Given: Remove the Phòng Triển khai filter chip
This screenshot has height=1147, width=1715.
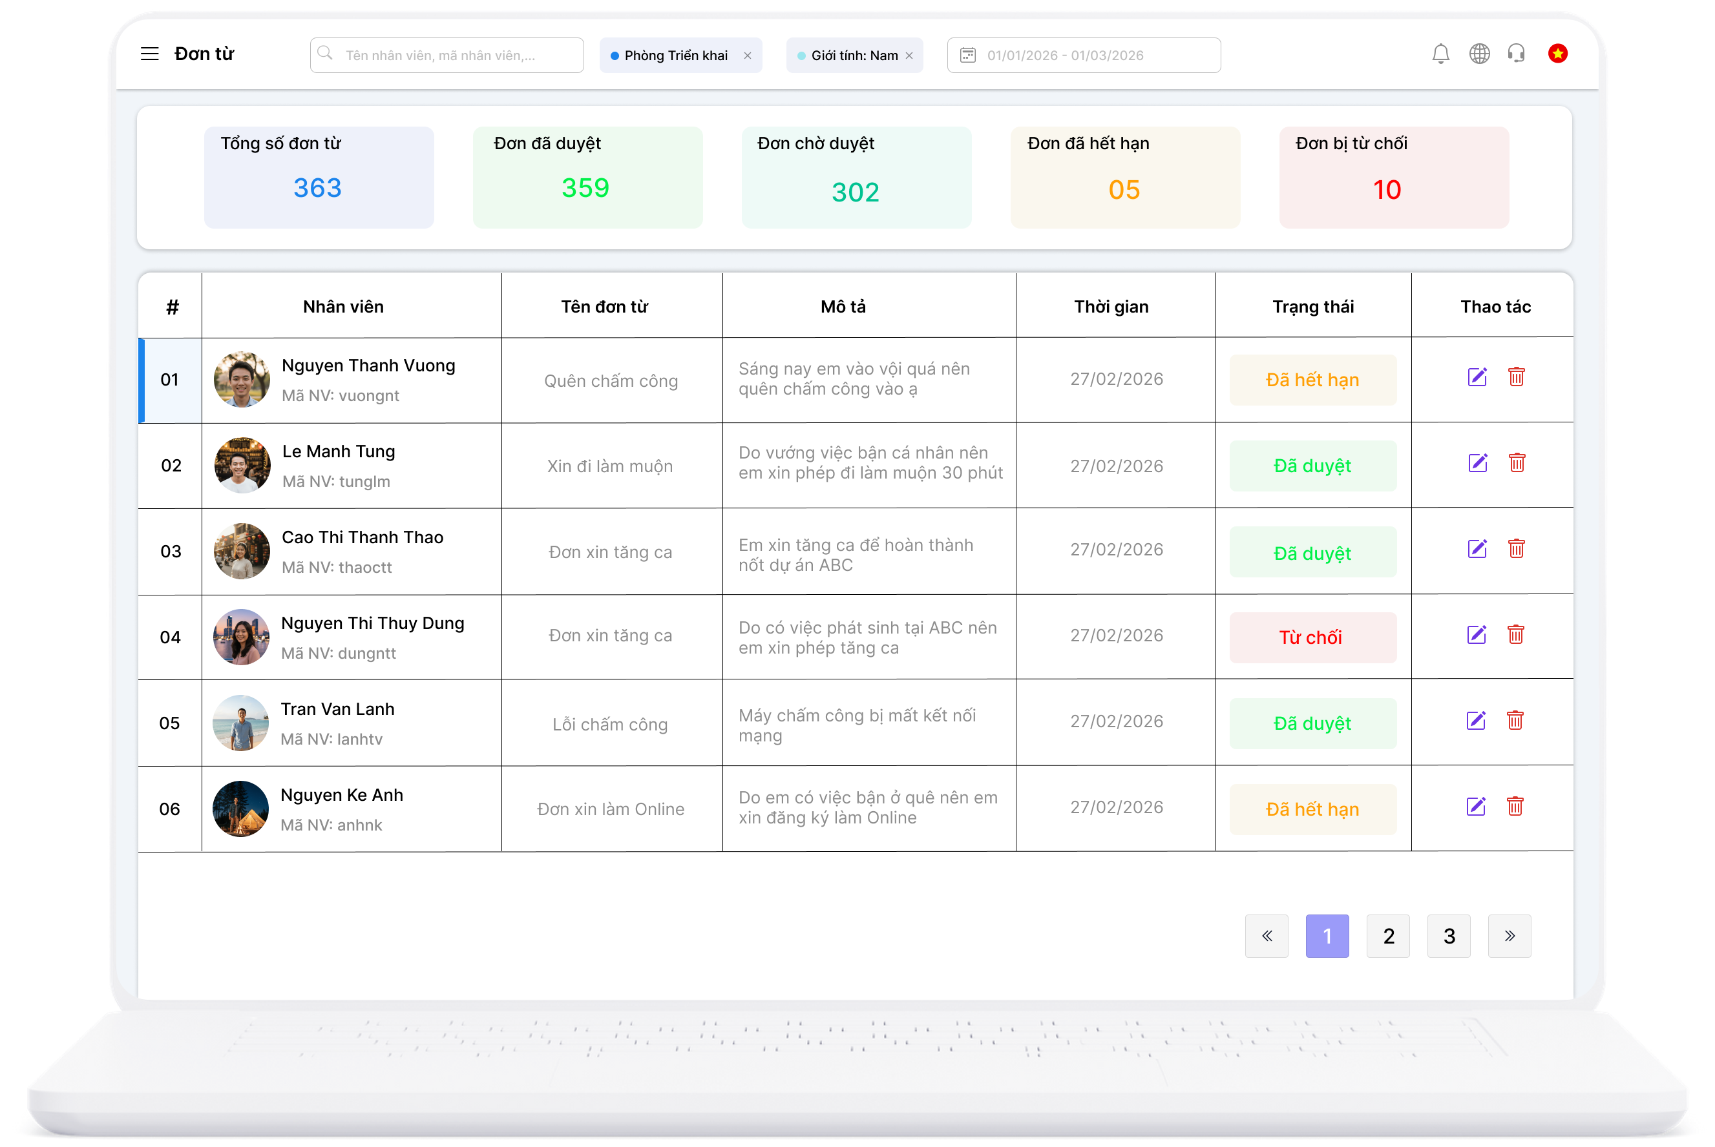Looking at the screenshot, I should coord(748,55).
